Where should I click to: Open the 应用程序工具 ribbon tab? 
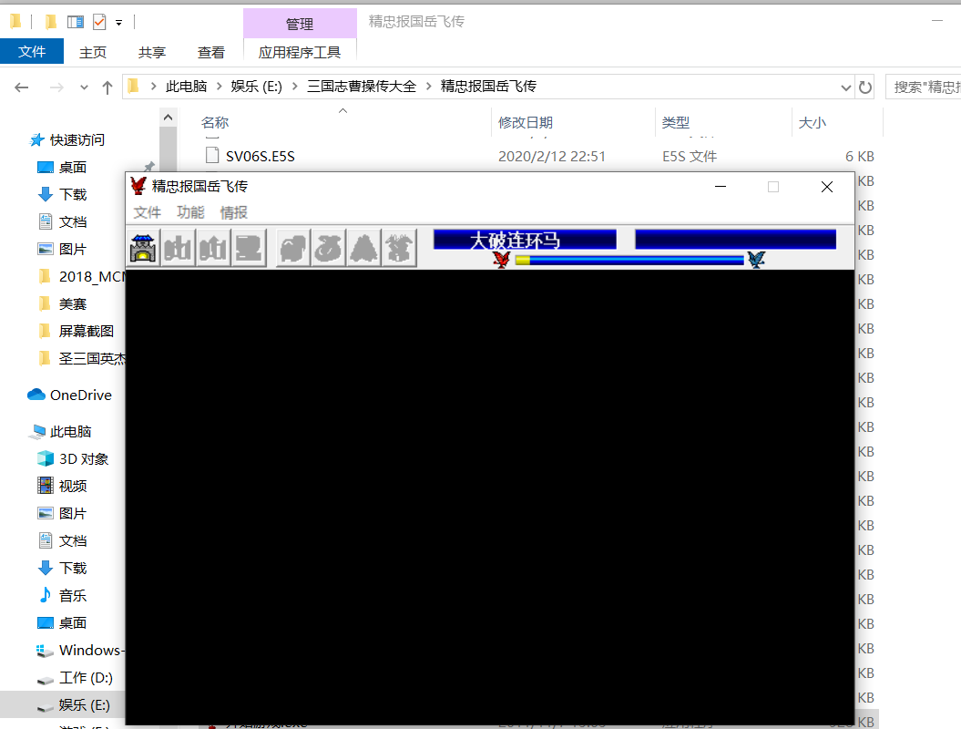(x=300, y=53)
